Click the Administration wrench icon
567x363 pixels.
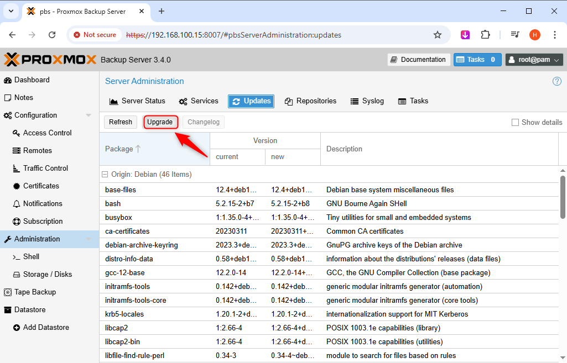pos(8,239)
